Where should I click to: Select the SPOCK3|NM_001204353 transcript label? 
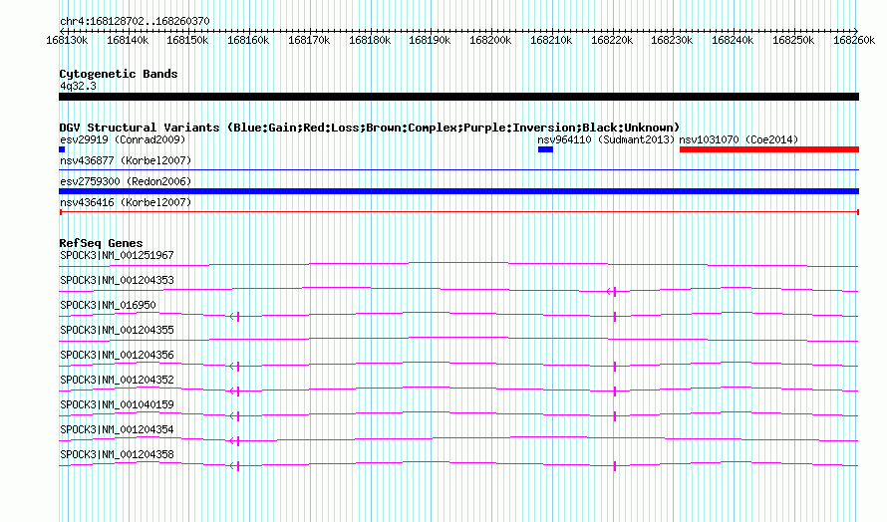click(117, 281)
